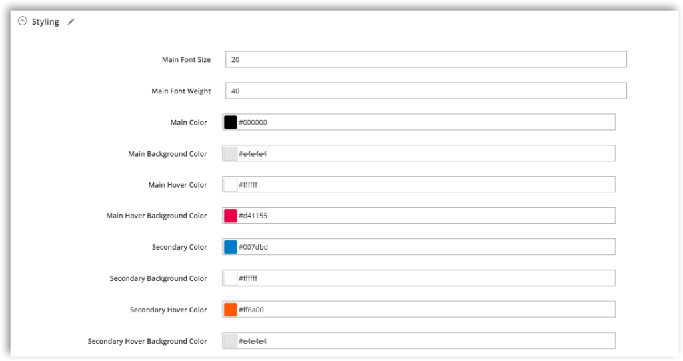Click the Main Hover Color hex field
683x361 pixels.
(426, 185)
